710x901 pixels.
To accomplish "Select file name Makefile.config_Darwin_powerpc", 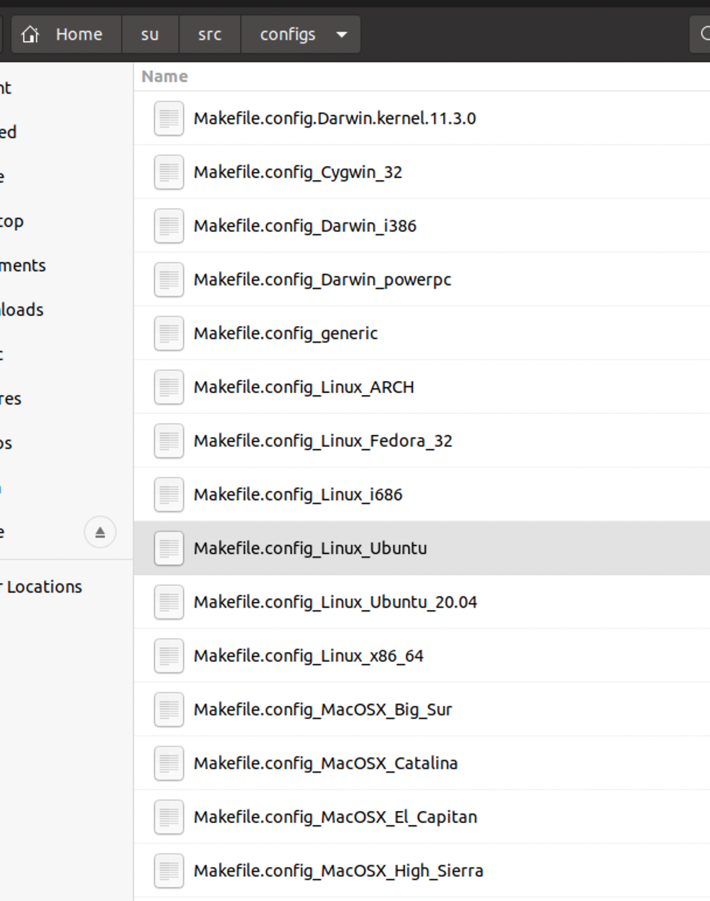I will point(322,280).
